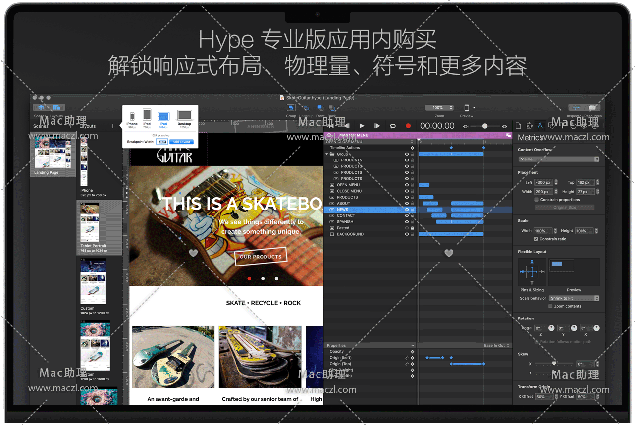Open the Document inspector page icon
This screenshot has height=425, width=635.
click(518, 126)
